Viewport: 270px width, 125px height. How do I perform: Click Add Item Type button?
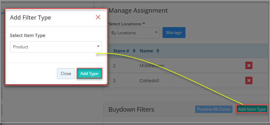tap(252, 109)
